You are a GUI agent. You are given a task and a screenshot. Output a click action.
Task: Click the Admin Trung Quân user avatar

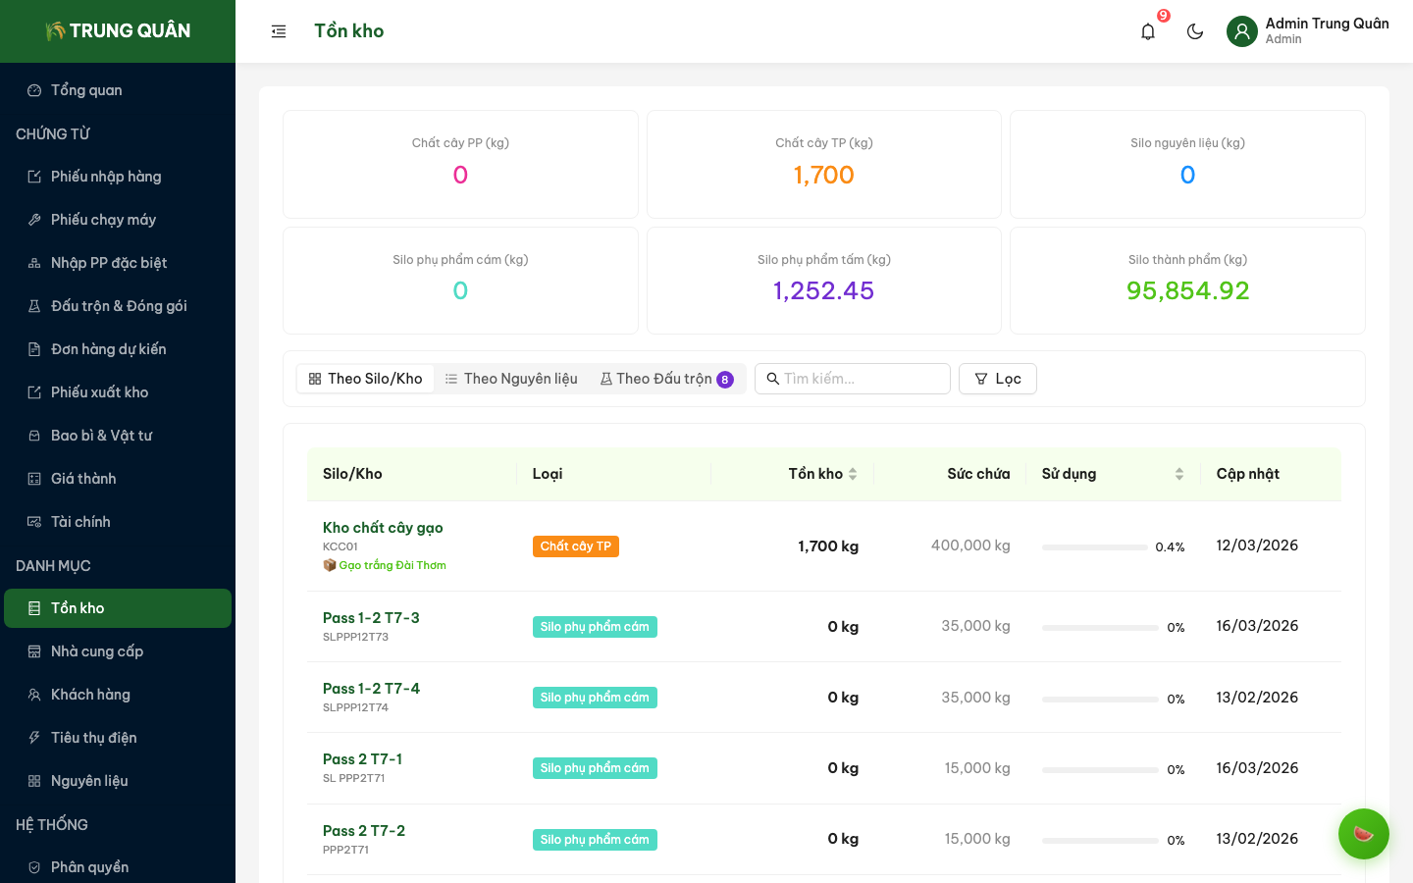[x=1241, y=31]
